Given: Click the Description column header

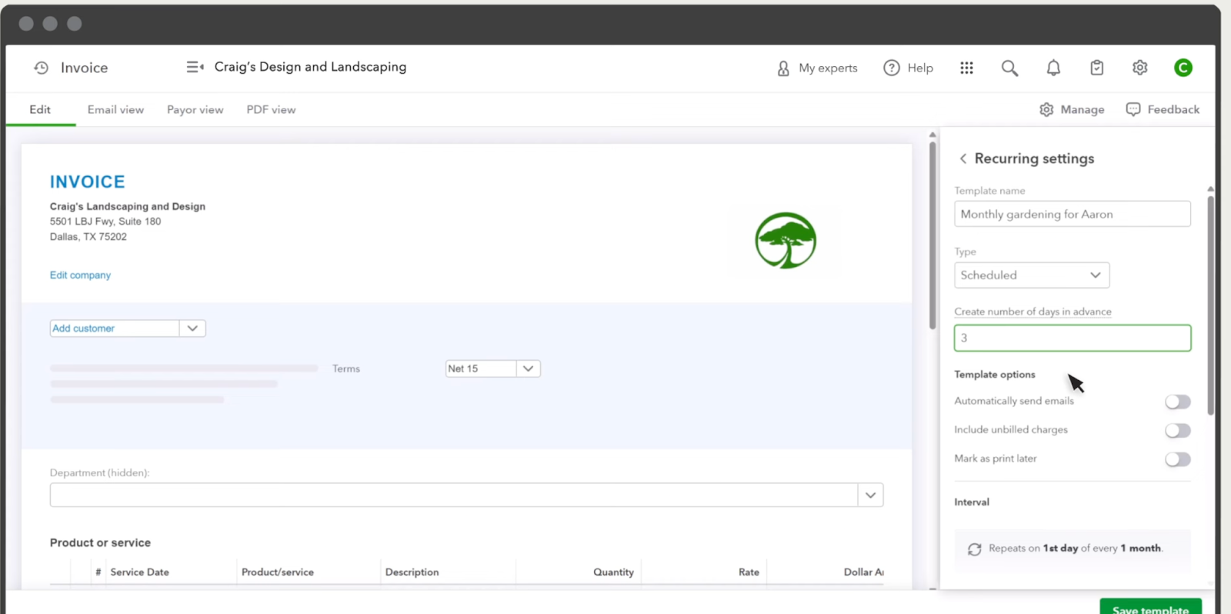Looking at the screenshot, I should pyautogui.click(x=412, y=572).
